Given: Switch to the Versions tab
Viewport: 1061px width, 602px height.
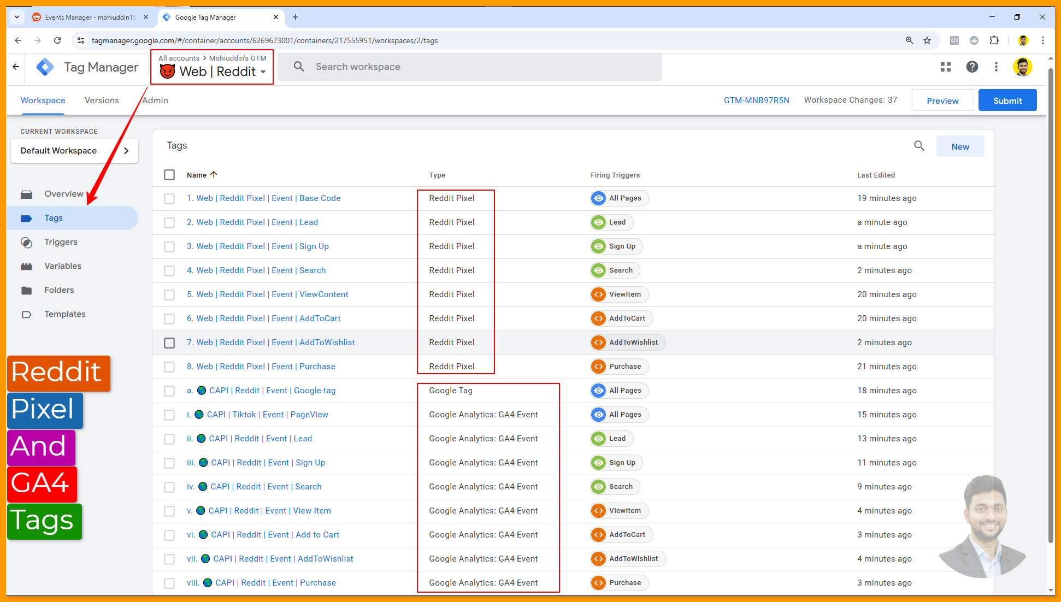Looking at the screenshot, I should click(x=102, y=101).
